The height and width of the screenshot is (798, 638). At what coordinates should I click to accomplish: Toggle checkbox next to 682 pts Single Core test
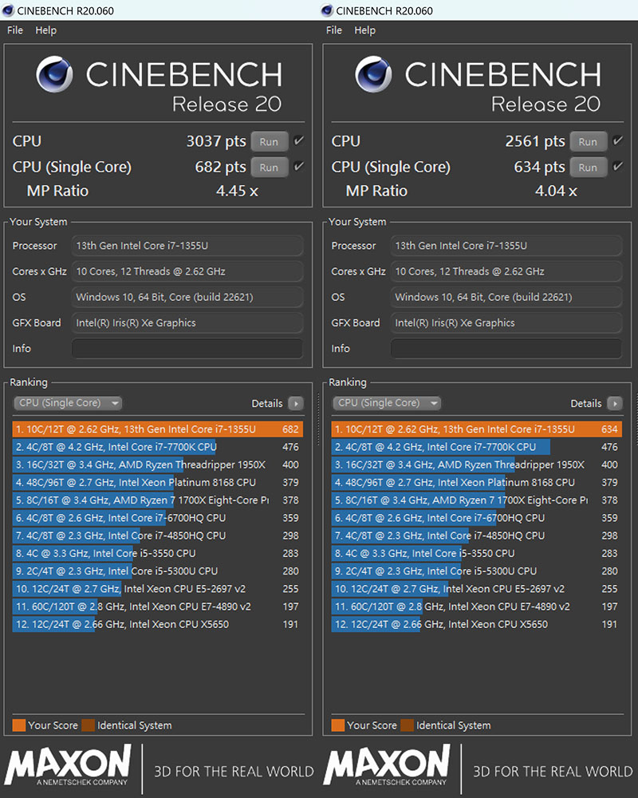(299, 166)
